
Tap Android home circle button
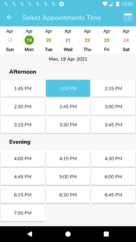68,234
